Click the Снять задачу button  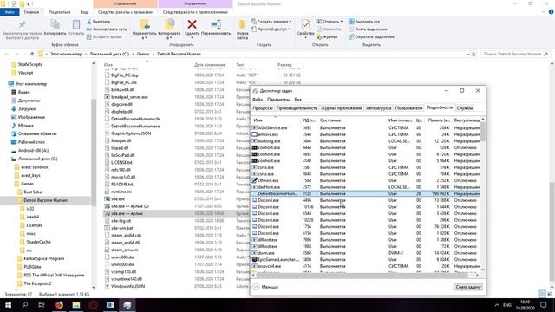click(x=468, y=287)
